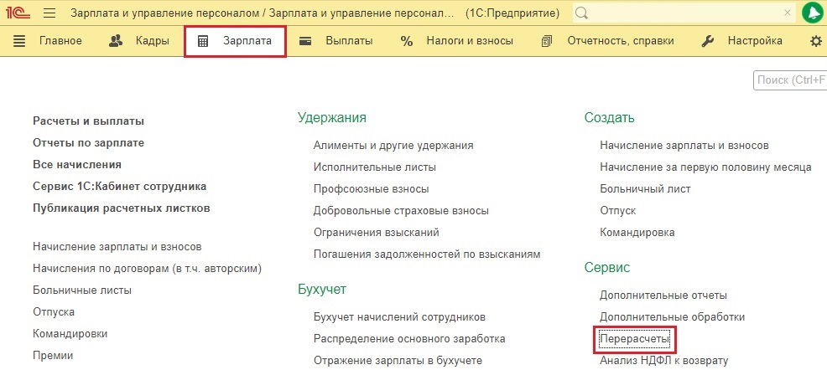The image size is (827, 370).
Task: Open Отражение зарплаты в бухучете
Action: (398, 361)
